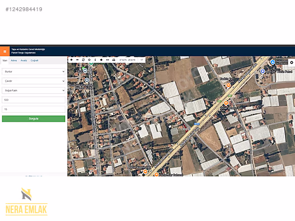Image resolution: width=295 pixels, height=221 pixels.
Task: Click the print map icon
Action: [113, 60]
